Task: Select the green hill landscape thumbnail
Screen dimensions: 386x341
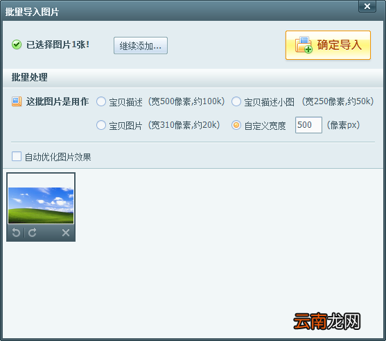Action: [41, 206]
